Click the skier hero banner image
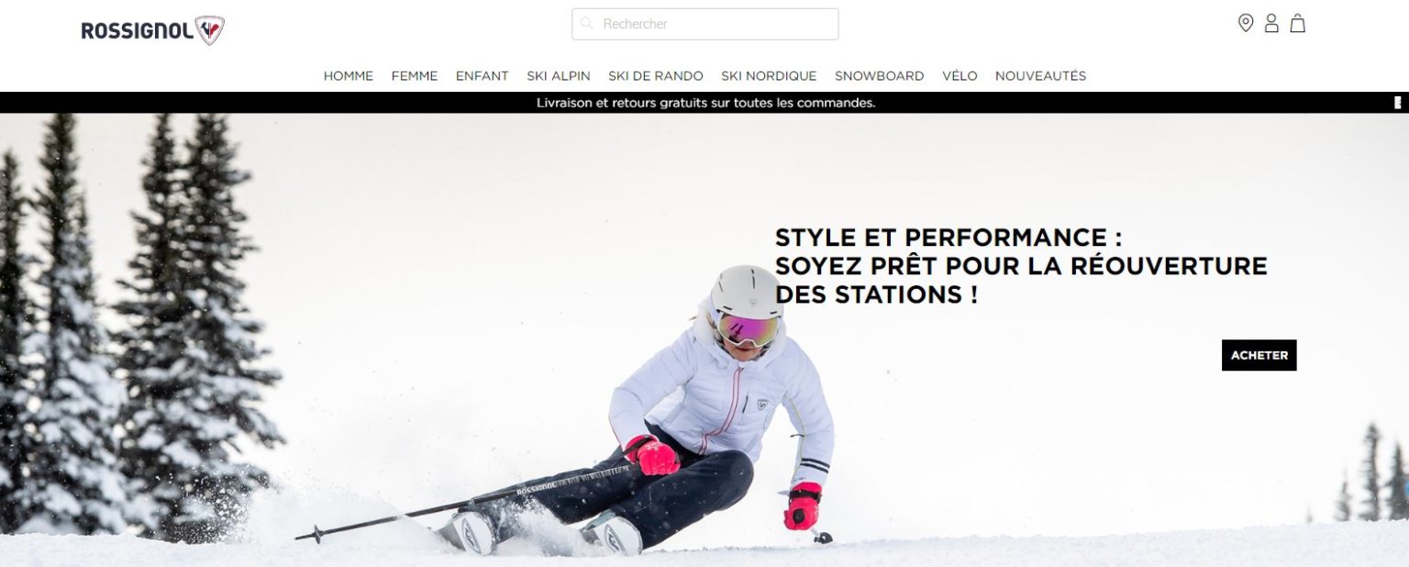Screen dimensions: 1409x567 [704, 339]
